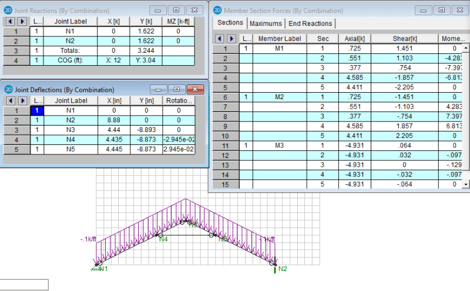Maximize the Joint Reactions window
Viewport: 470px width, 291px height.
click(176, 11)
